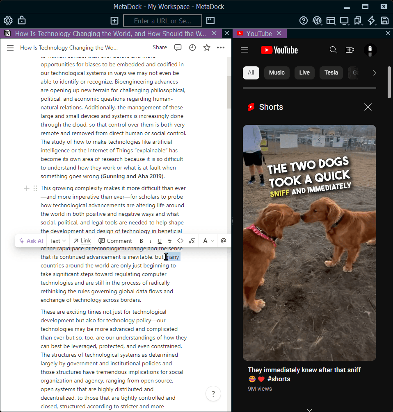Click the window layout icon beside URL field

pos(210,20)
